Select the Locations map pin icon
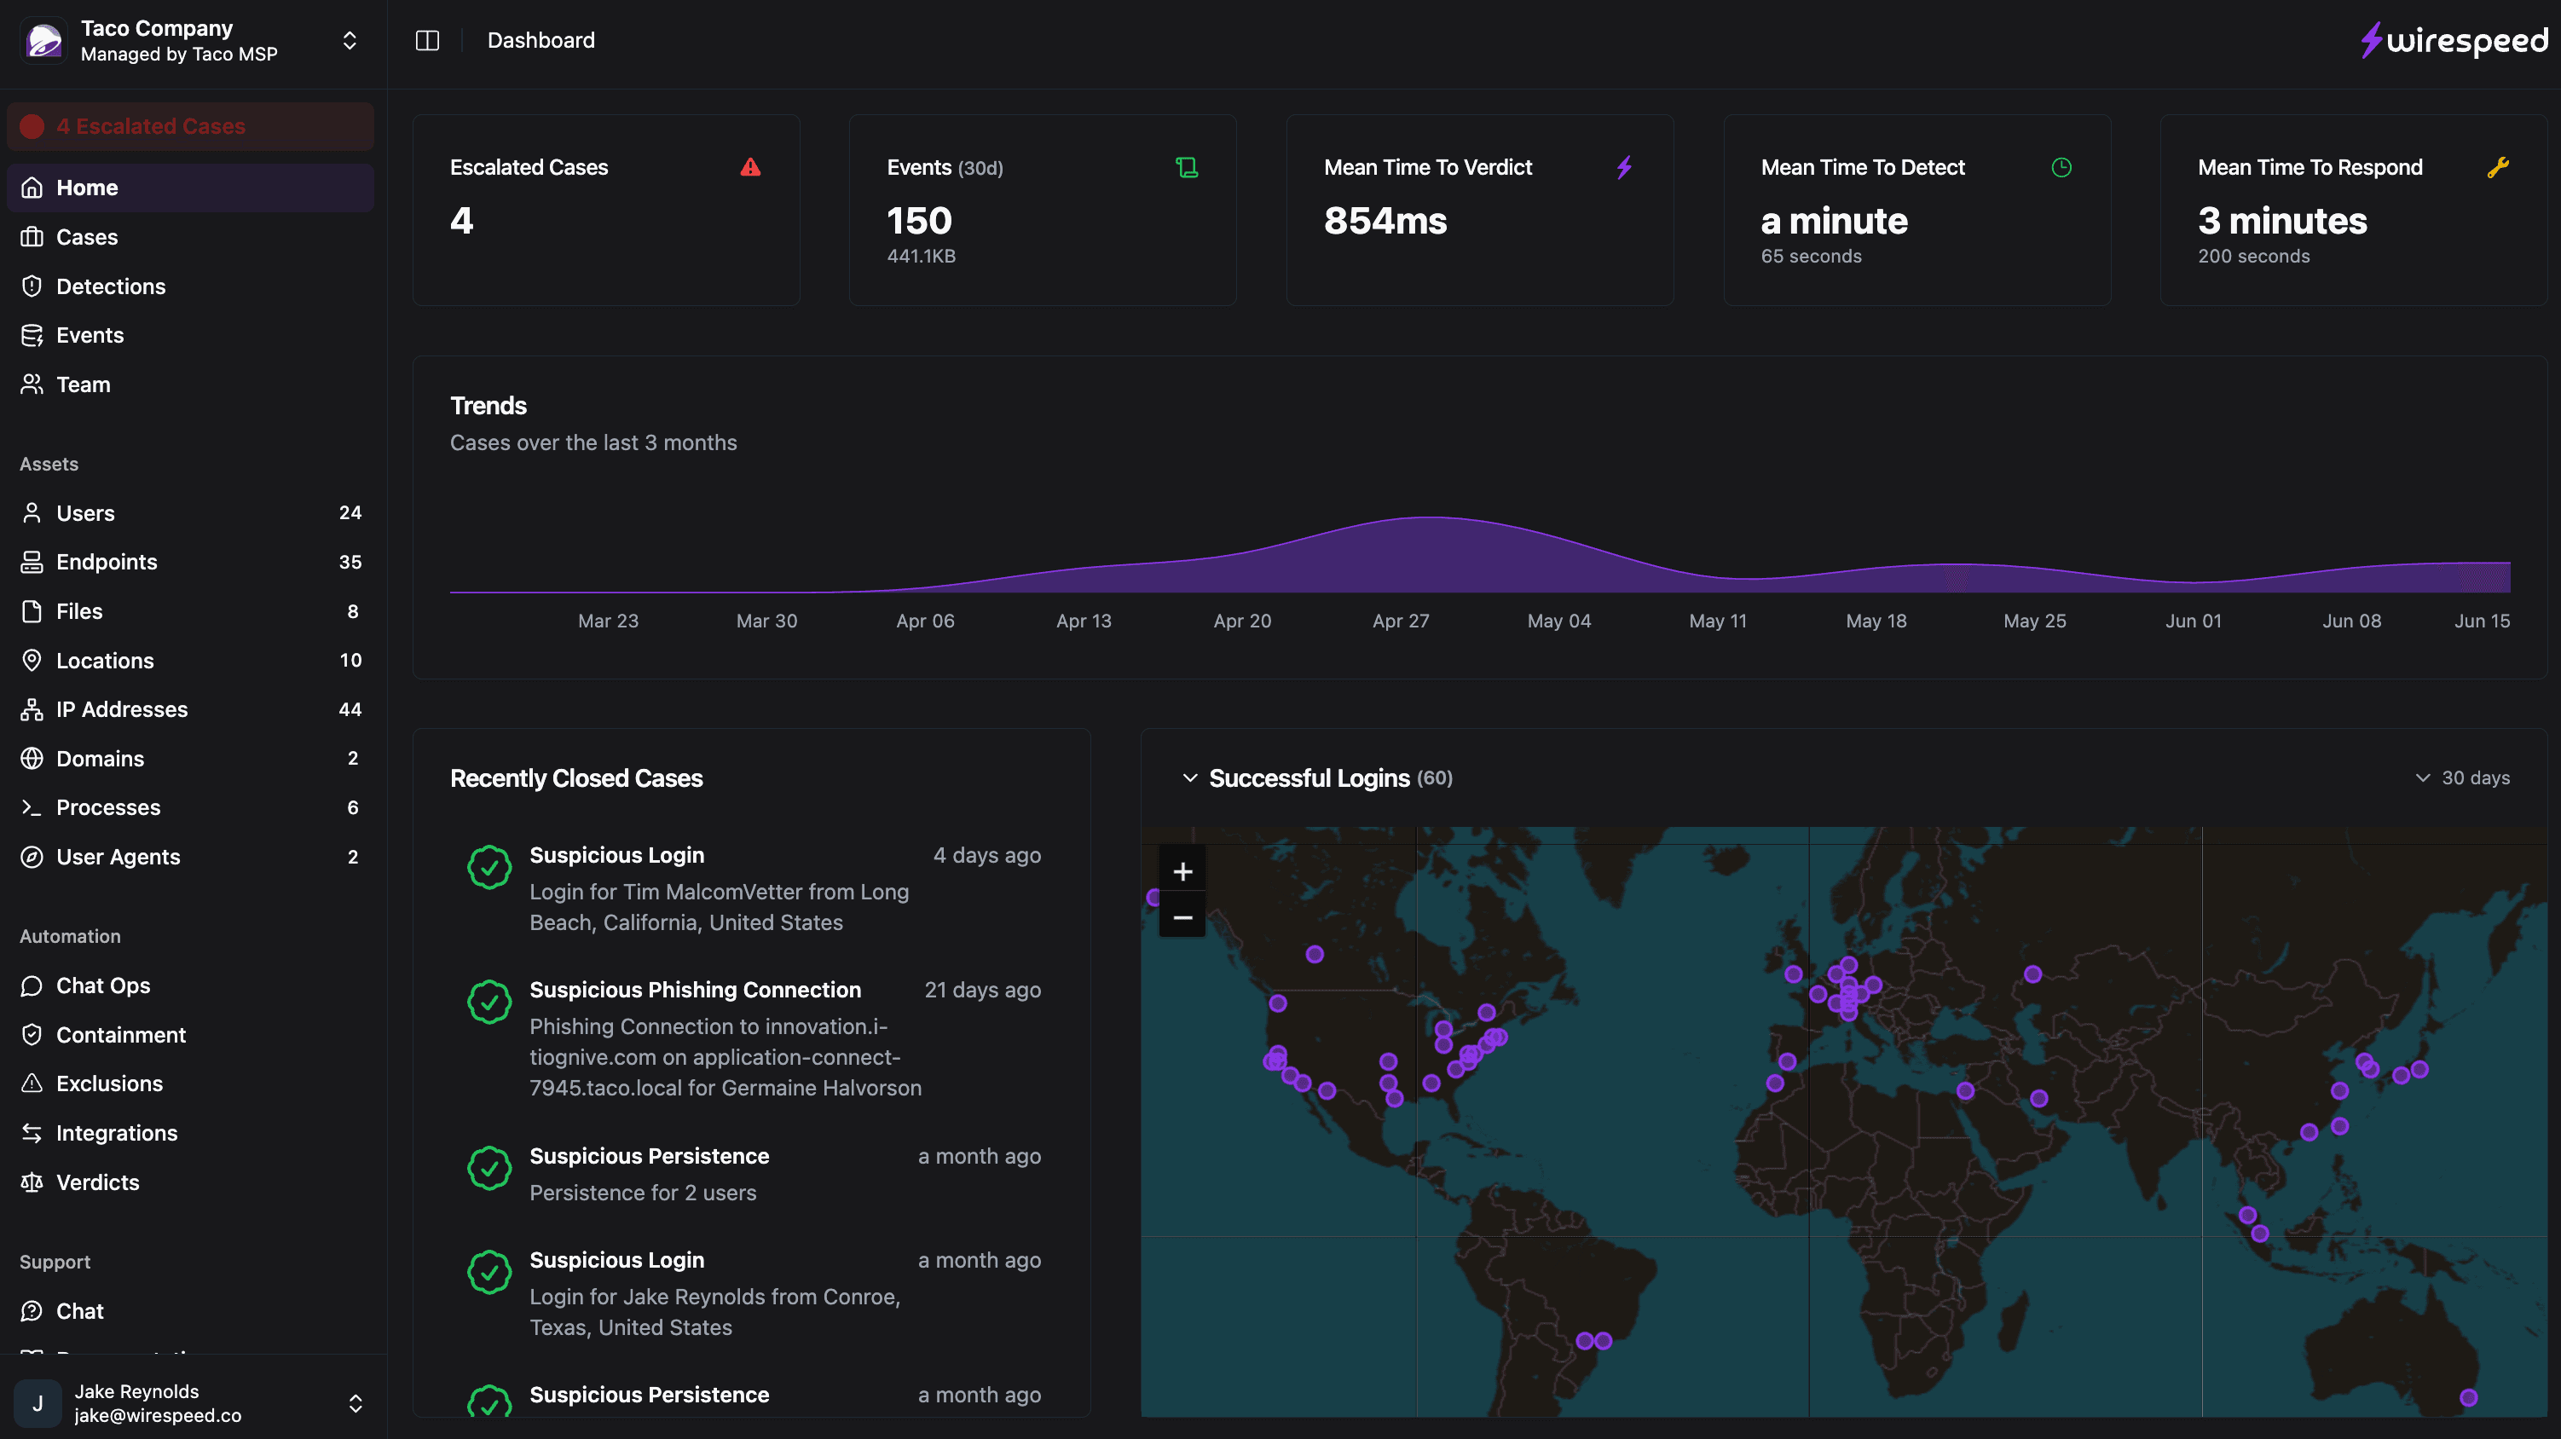Viewport: 2561px width, 1439px height. [x=32, y=659]
